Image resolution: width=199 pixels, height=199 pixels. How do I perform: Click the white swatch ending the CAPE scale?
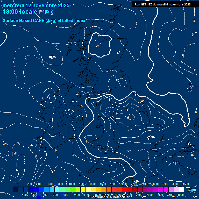pos(181,189)
